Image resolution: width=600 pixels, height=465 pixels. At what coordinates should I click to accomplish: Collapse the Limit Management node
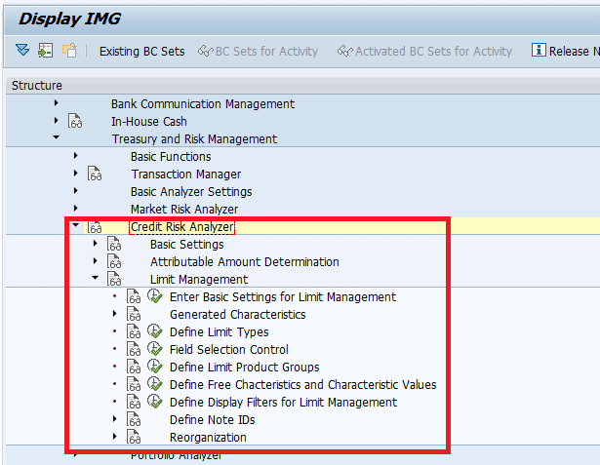point(95,280)
